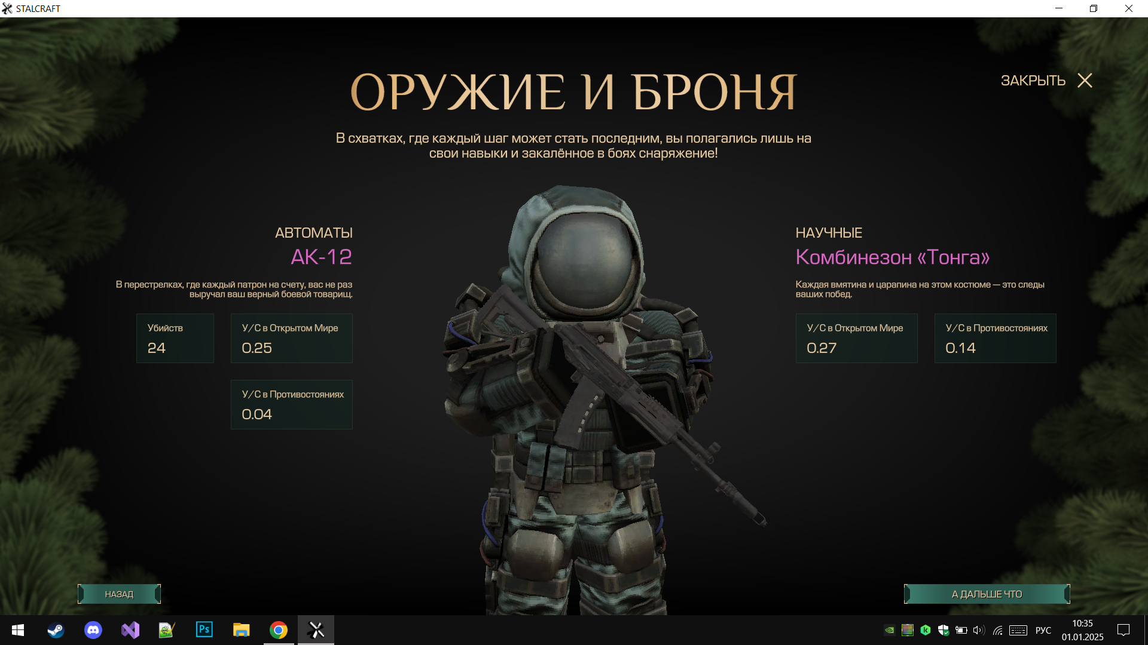Click the X icon beside ЗАКРЫТЬ

pyautogui.click(x=1085, y=81)
